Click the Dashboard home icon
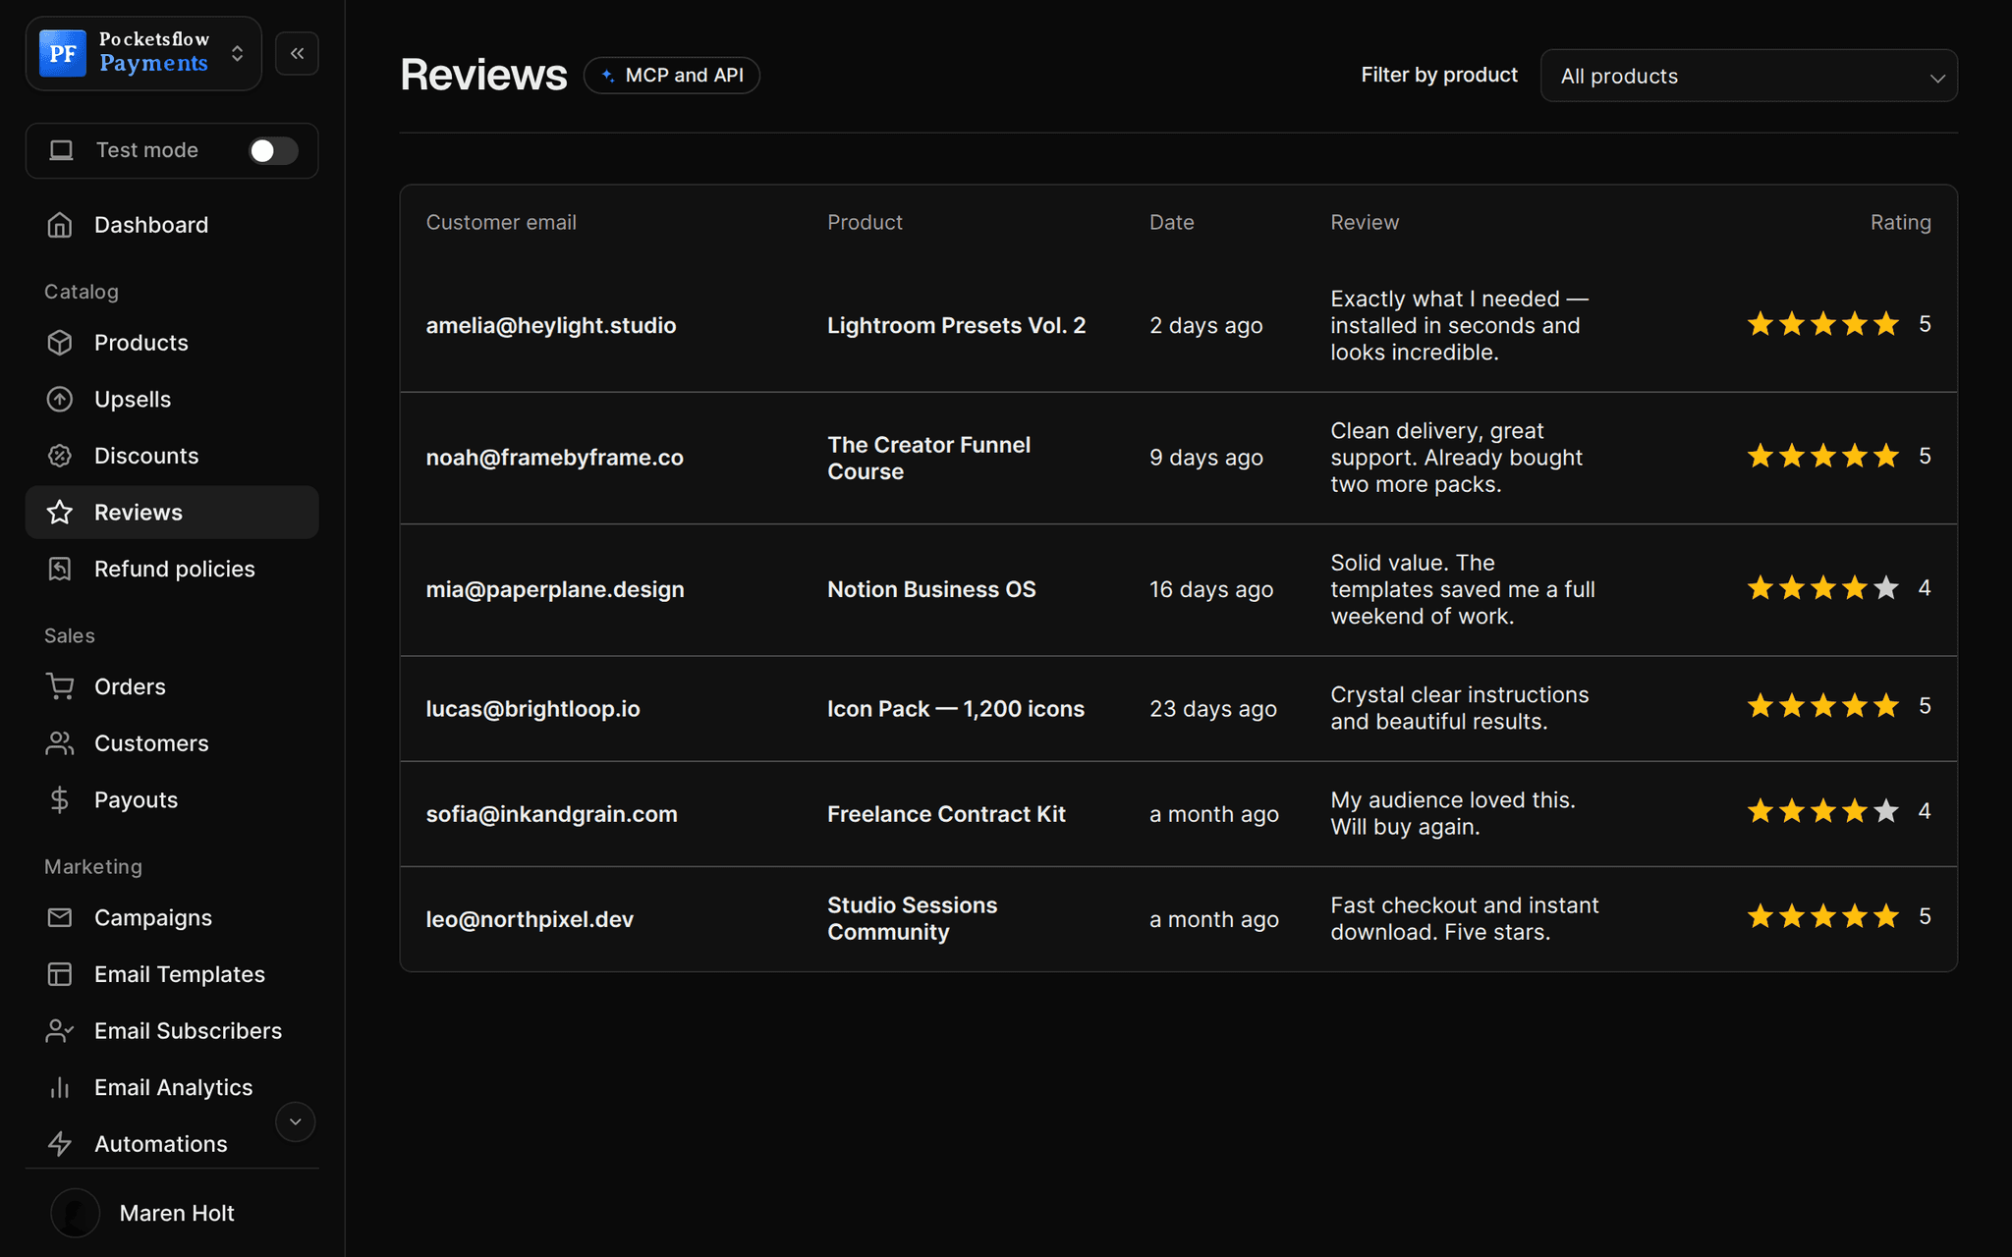 pyautogui.click(x=60, y=225)
